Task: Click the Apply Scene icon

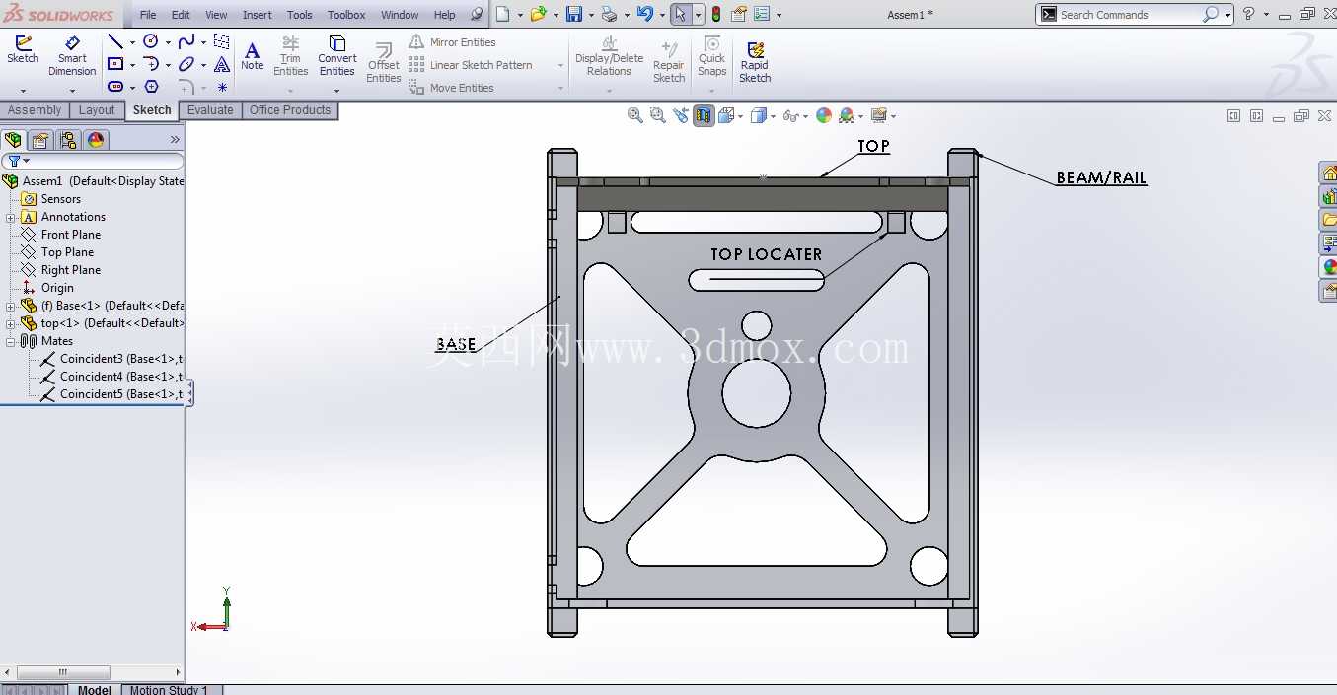Action: (x=847, y=115)
